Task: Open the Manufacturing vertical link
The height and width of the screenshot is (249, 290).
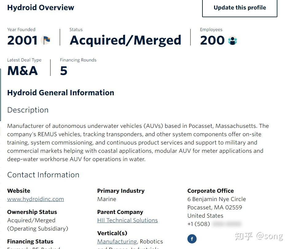Action: 117,242
